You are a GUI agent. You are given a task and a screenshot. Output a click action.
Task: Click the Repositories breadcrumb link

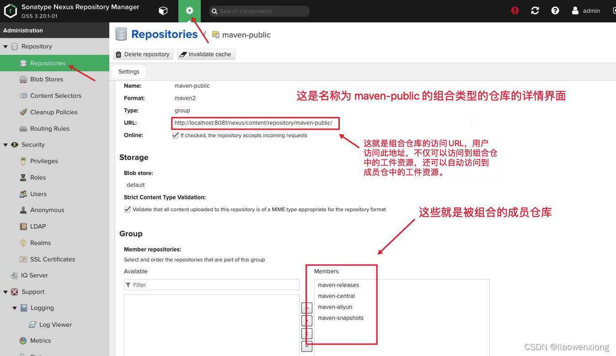[165, 34]
